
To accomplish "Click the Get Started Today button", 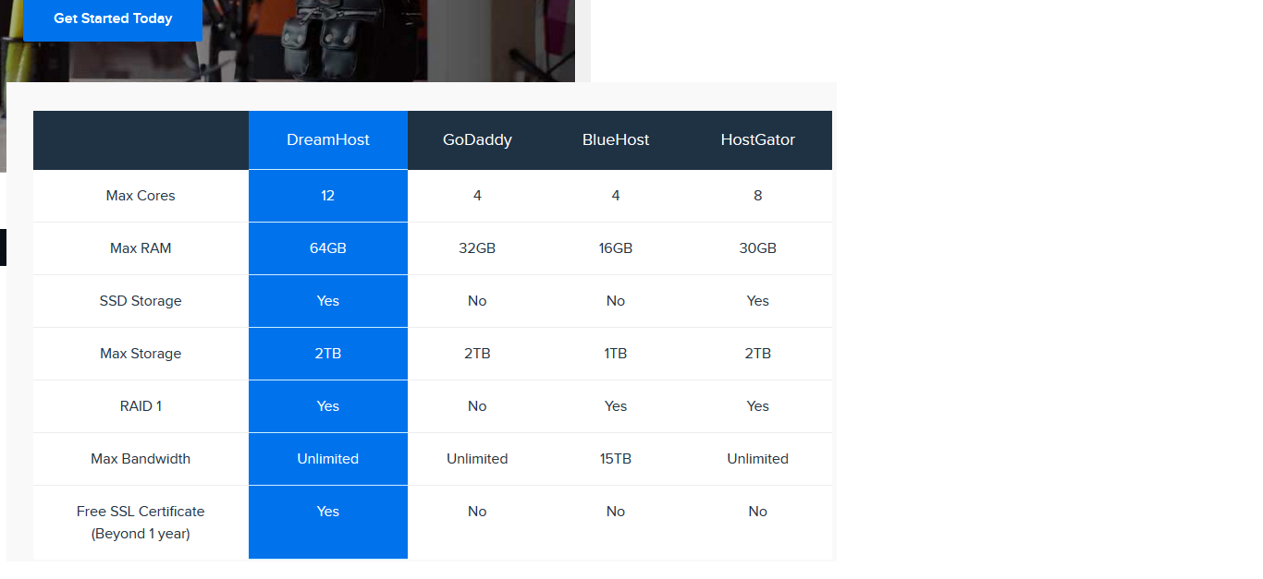I will (113, 18).
